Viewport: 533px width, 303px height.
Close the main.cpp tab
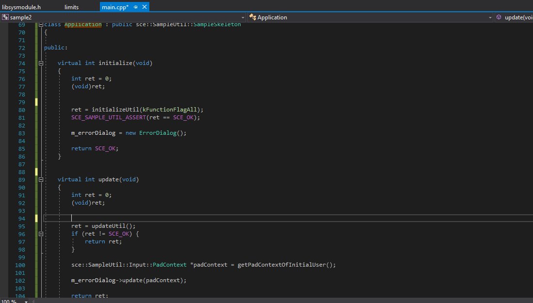click(x=145, y=7)
